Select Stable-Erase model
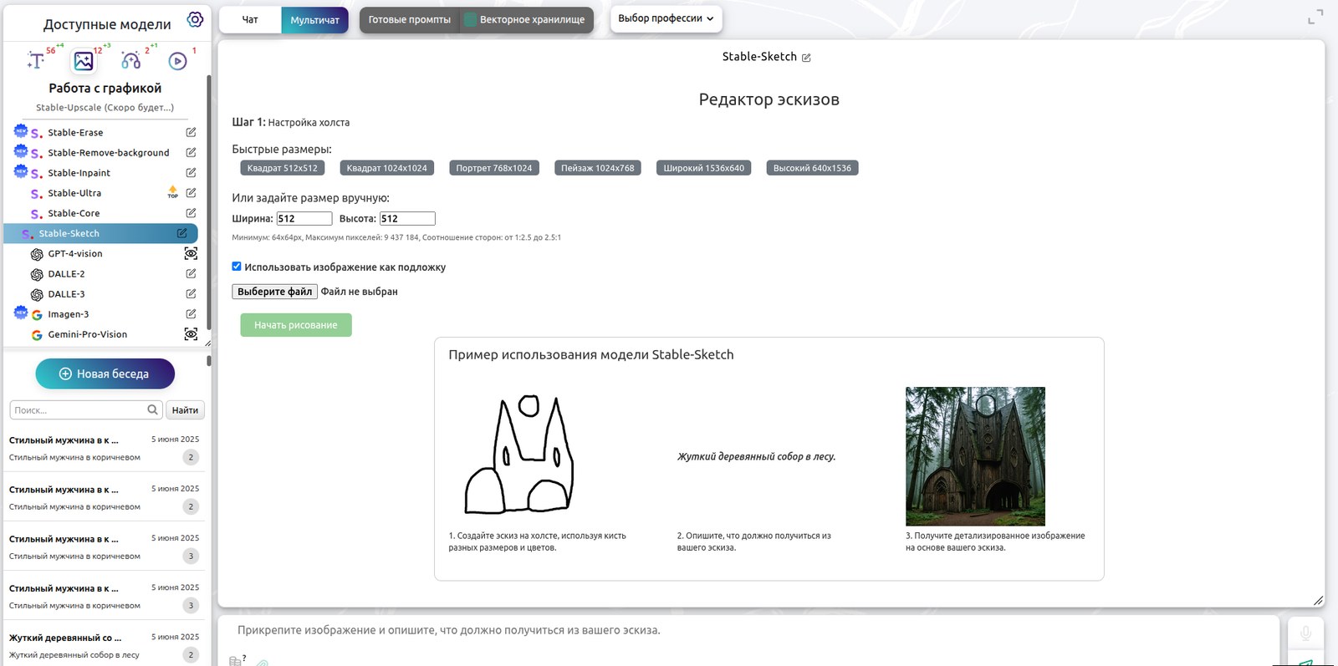Image resolution: width=1338 pixels, height=666 pixels. pos(75,132)
